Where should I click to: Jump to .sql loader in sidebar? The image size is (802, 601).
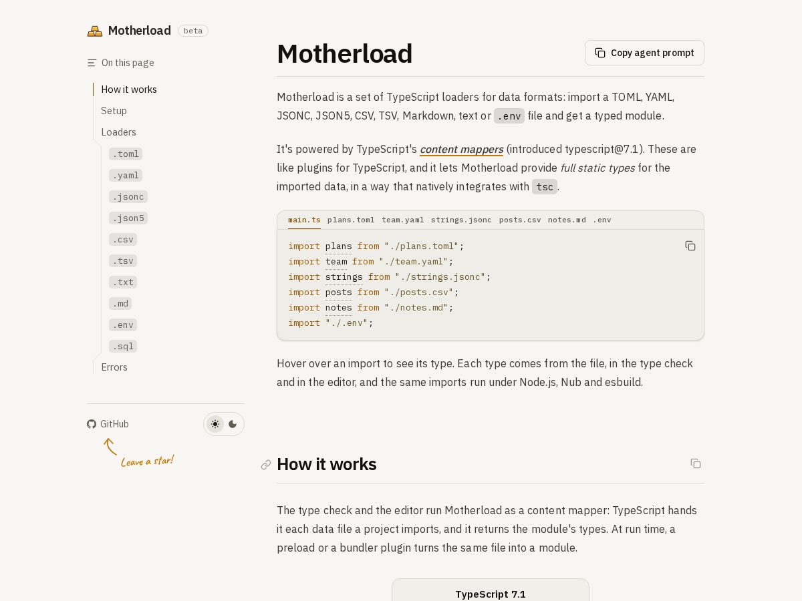(x=123, y=346)
